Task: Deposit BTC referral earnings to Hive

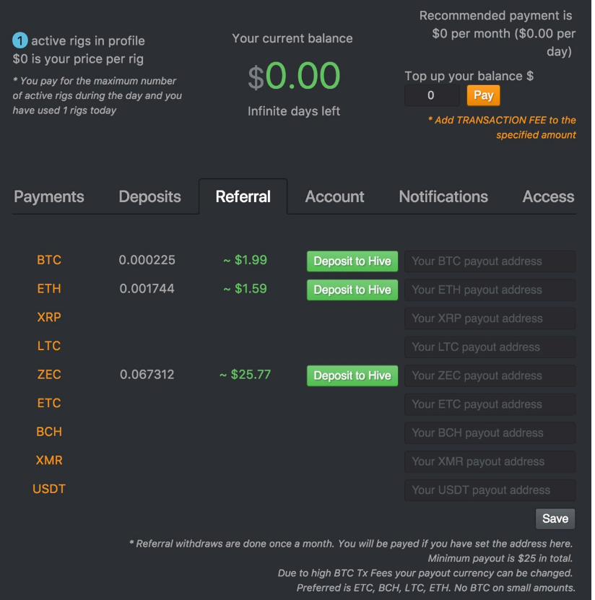Action: point(352,261)
